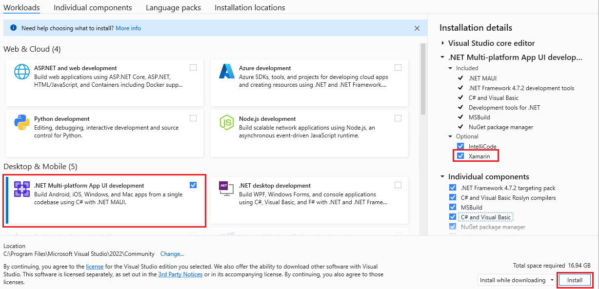Uncheck the Xamarin optional component
This screenshot has height=289, width=599.
(460, 155)
